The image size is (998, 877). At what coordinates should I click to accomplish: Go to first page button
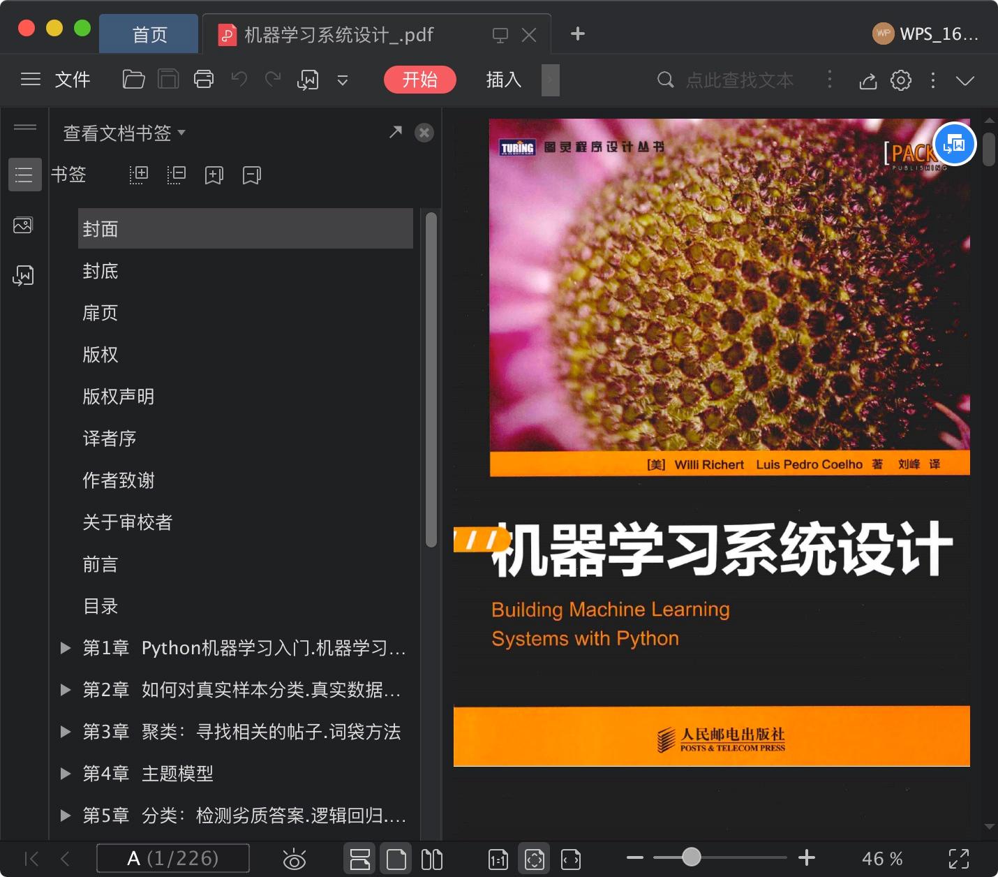31,858
